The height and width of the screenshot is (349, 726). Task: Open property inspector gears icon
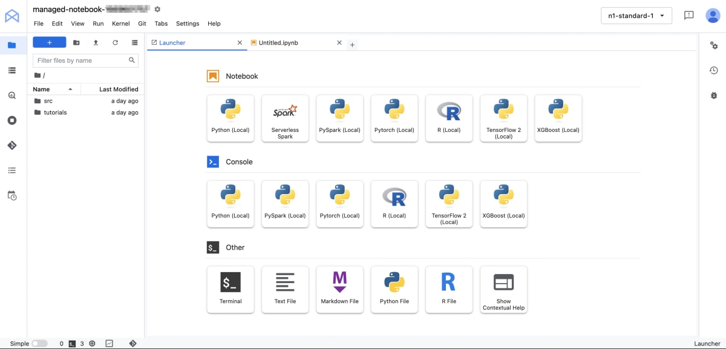click(x=714, y=45)
